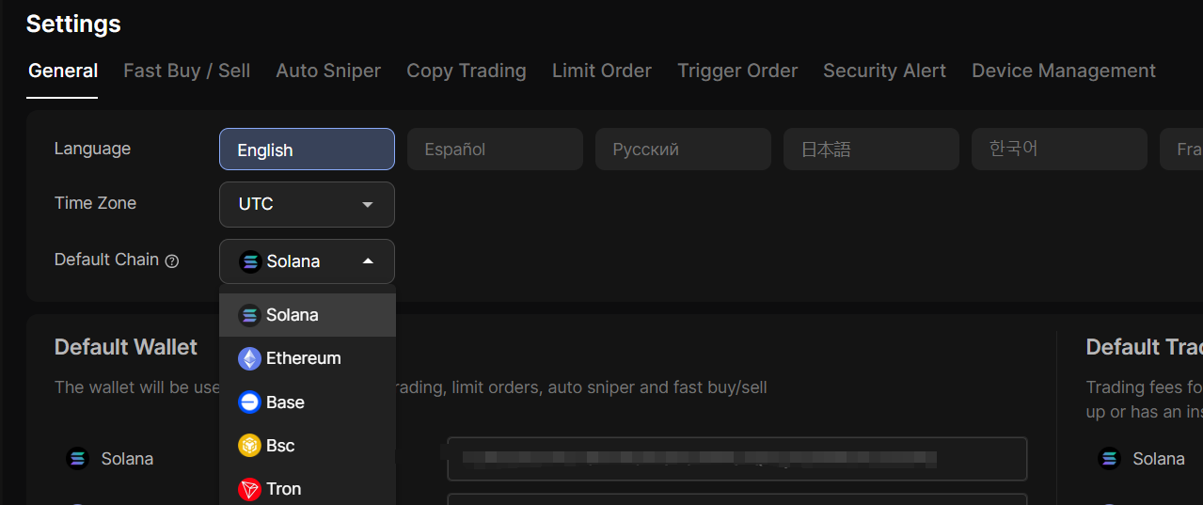Screen dimensions: 1203x505
Task: Click Solana icon under Default Trading section
Action: (x=1110, y=459)
